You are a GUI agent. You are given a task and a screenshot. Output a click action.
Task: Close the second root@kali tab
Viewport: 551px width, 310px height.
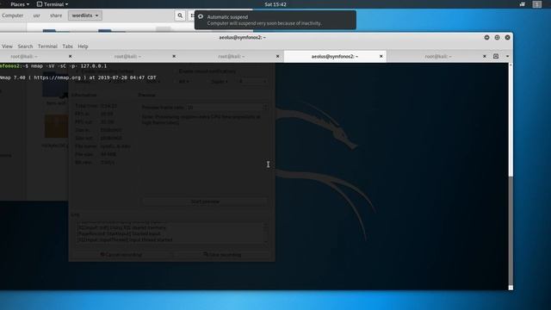[x=174, y=56]
